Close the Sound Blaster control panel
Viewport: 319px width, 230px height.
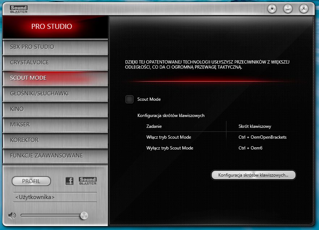pos(304,9)
